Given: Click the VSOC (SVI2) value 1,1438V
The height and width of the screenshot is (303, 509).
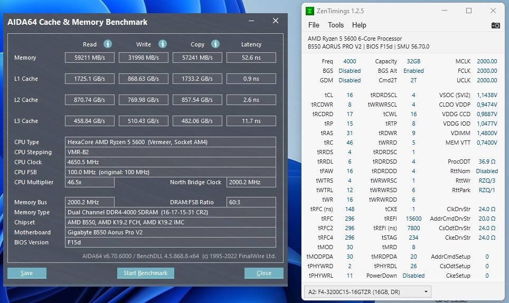Looking at the screenshot, I should click(x=487, y=95).
